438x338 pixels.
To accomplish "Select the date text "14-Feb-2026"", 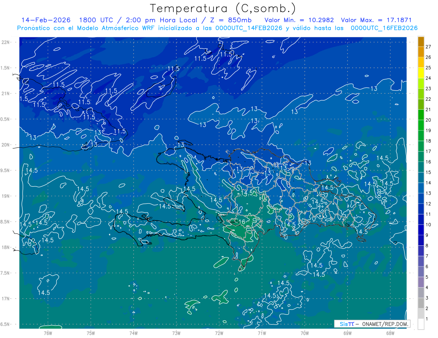I will (x=46, y=20).
